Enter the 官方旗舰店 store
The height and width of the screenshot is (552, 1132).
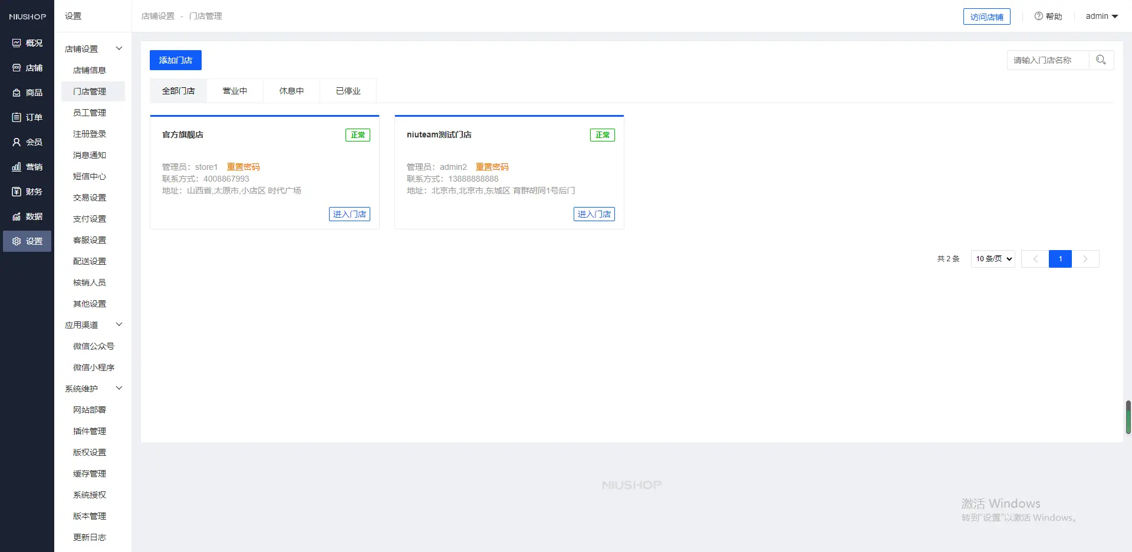click(x=349, y=214)
